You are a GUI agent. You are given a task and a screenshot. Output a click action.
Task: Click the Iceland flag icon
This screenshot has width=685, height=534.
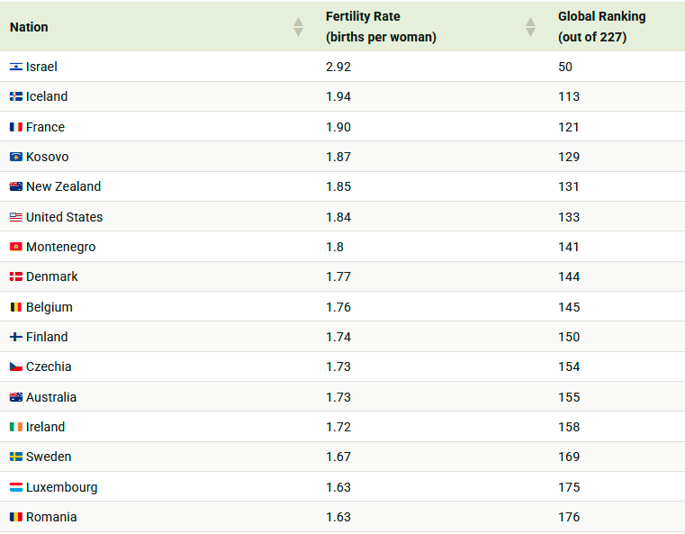[x=16, y=96]
